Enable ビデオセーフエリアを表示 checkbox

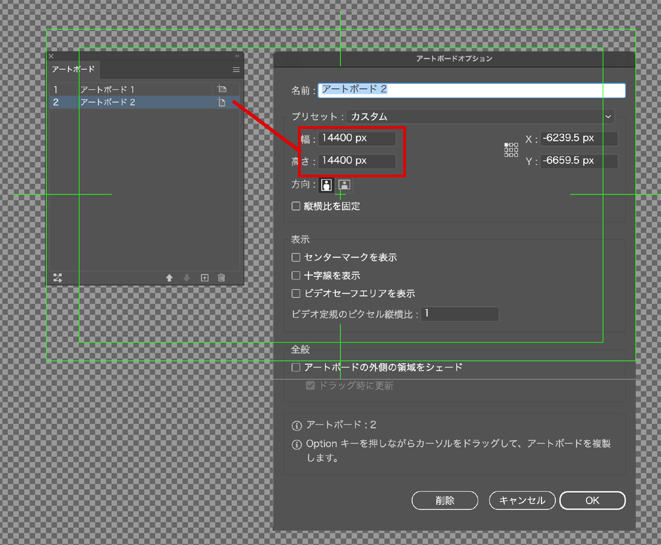(296, 294)
